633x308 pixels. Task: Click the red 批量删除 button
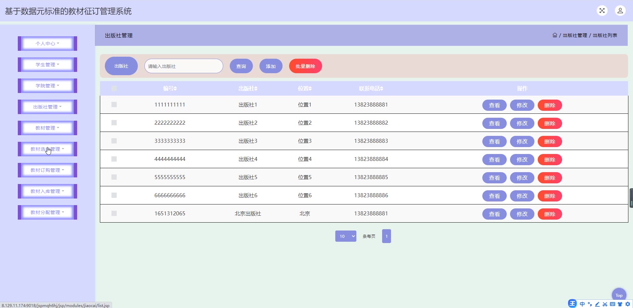pyautogui.click(x=305, y=66)
